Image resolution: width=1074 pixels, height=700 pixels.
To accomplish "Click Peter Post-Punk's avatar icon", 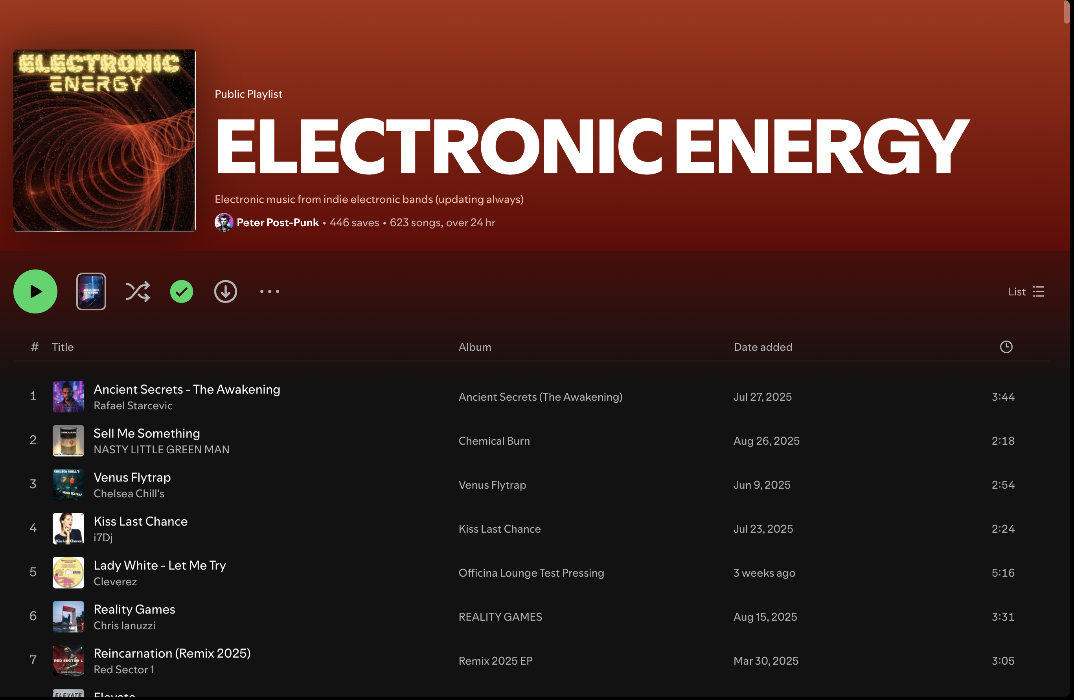I will (x=223, y=222).
